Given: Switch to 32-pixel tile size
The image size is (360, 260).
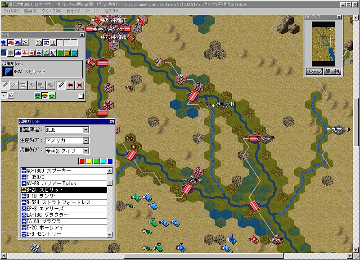Looking at the screenshot, I should (46, 42).
